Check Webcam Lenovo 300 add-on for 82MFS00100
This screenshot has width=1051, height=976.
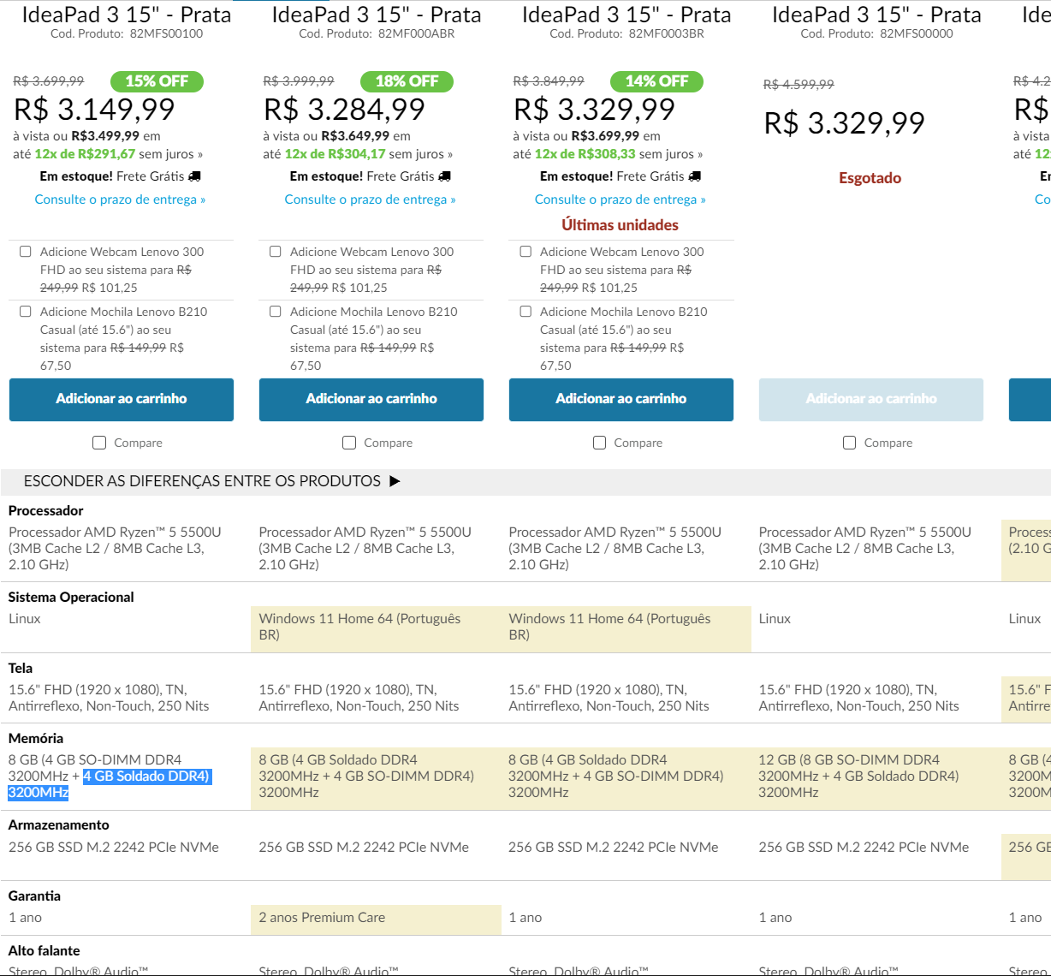(26, 252)
